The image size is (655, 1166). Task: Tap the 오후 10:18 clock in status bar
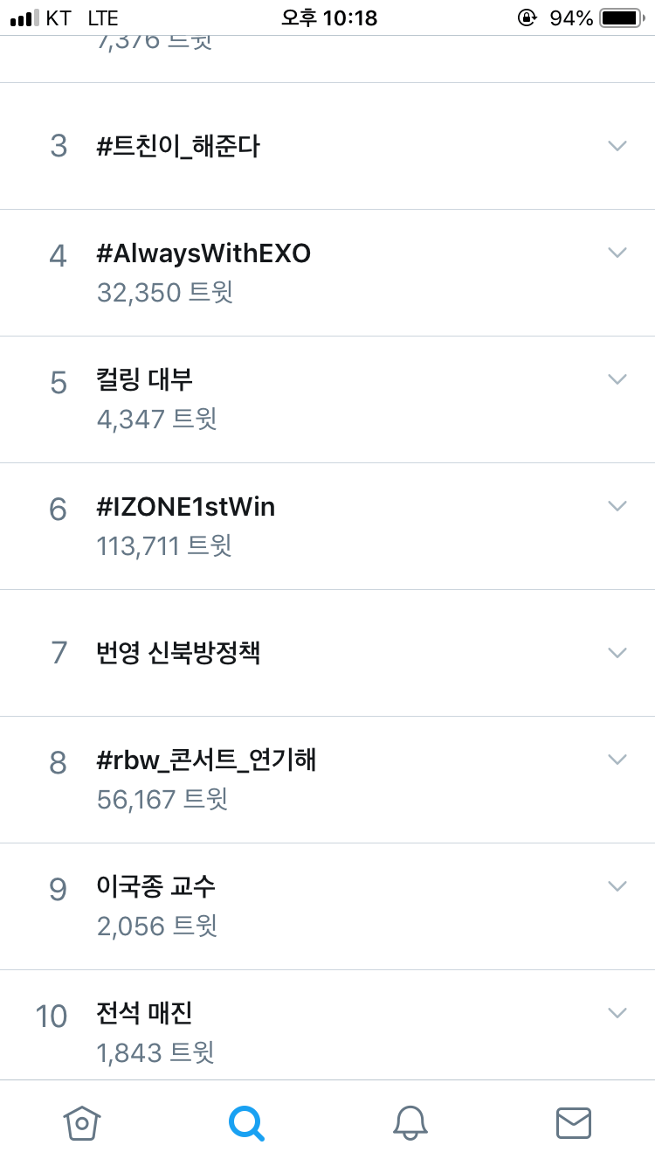(x=328, y=17)
